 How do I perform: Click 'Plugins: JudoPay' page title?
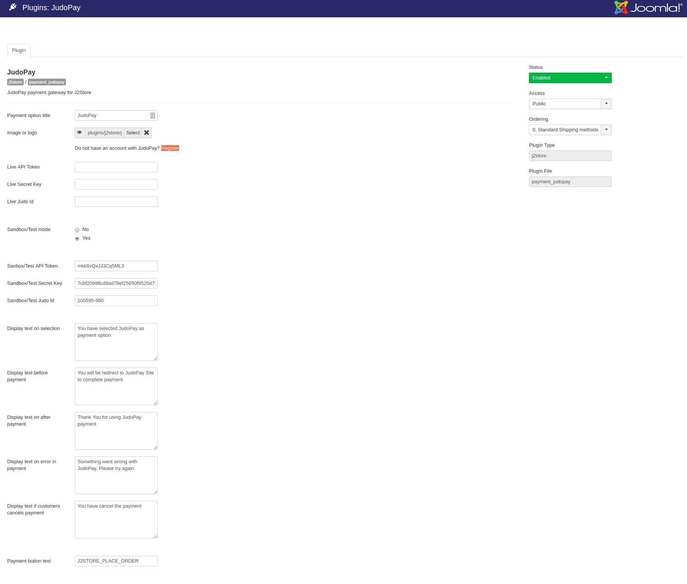click(52, 8)
